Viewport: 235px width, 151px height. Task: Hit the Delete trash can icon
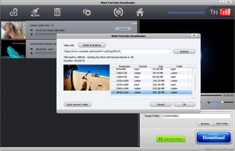[x=57, y=12]
